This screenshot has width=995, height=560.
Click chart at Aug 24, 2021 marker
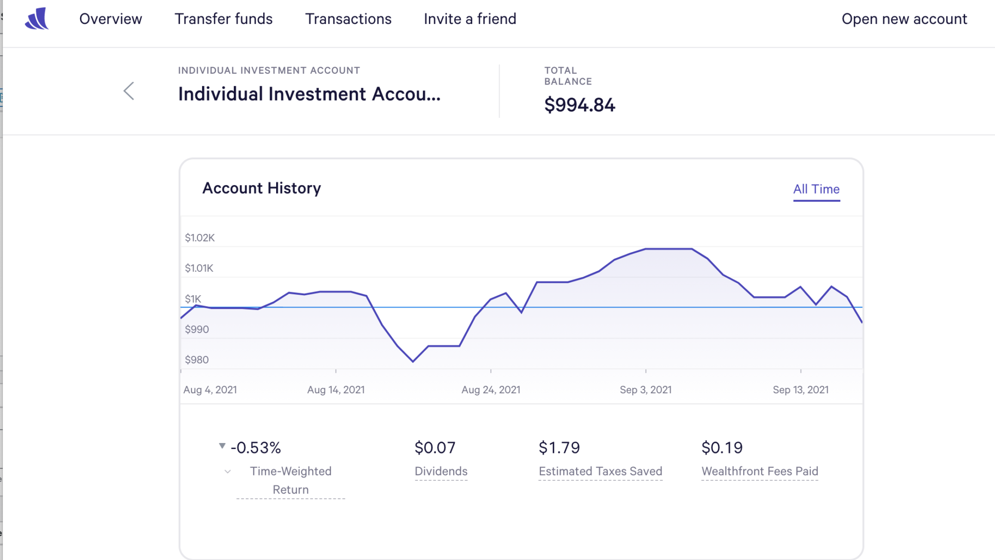(x=491, y=299)
